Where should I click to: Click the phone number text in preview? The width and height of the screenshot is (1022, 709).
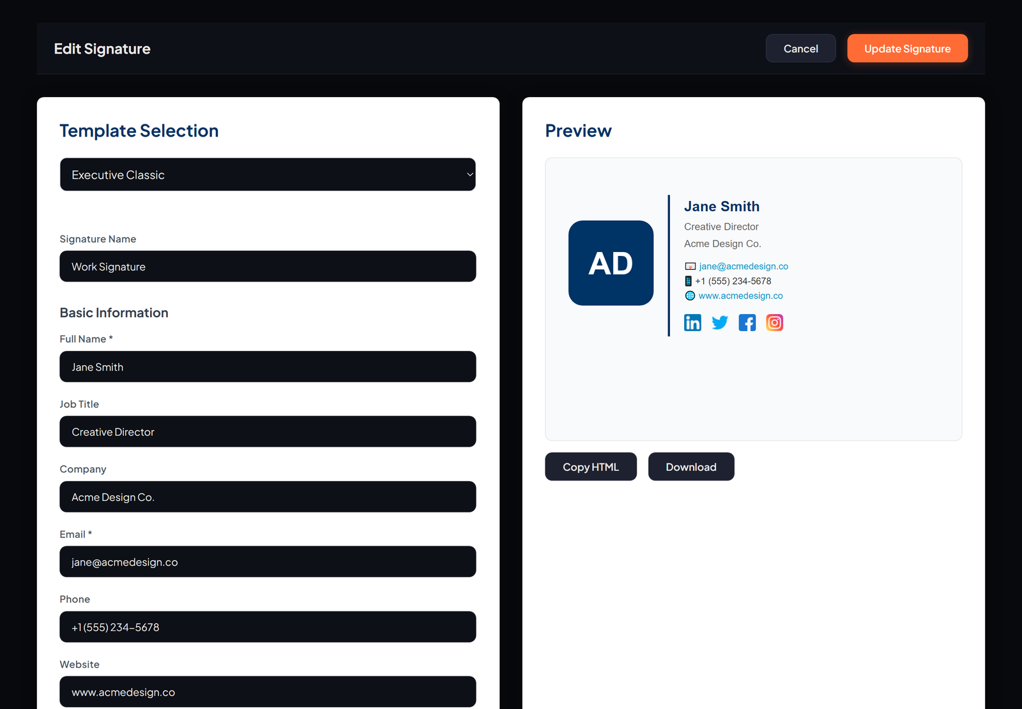point(733,281)
